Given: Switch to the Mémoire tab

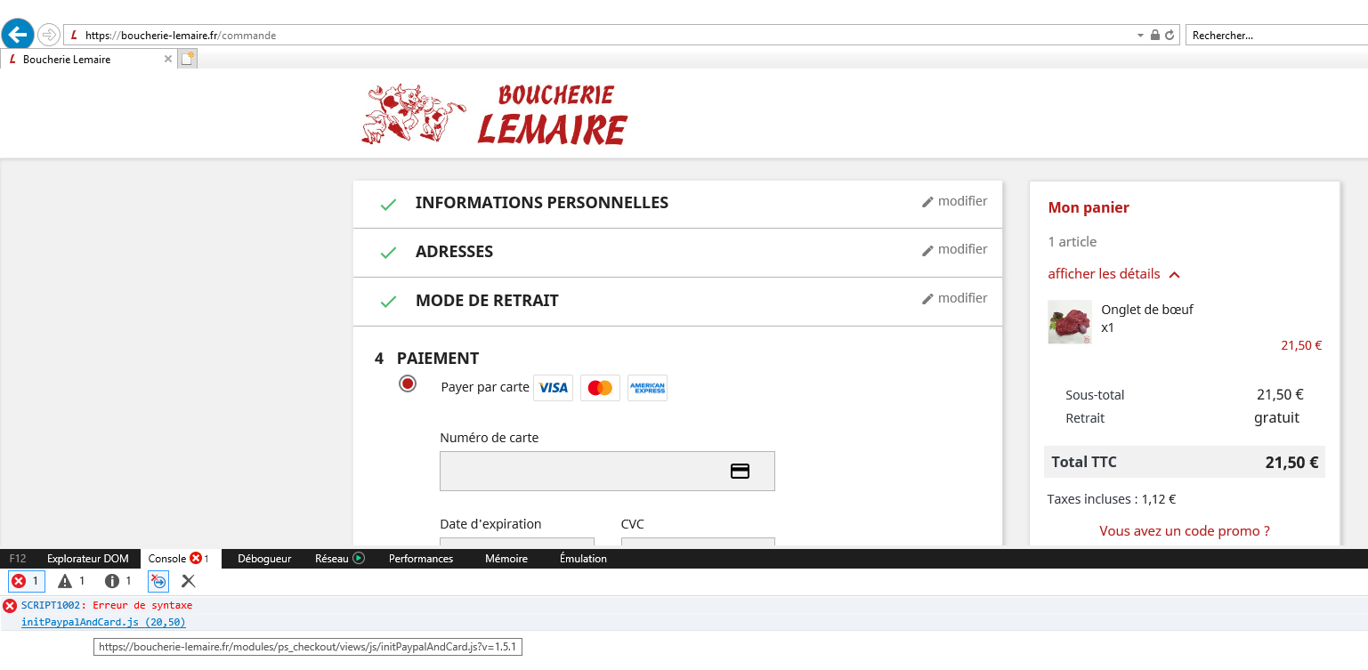Looking at the screenshot, I should pos(506,559).
